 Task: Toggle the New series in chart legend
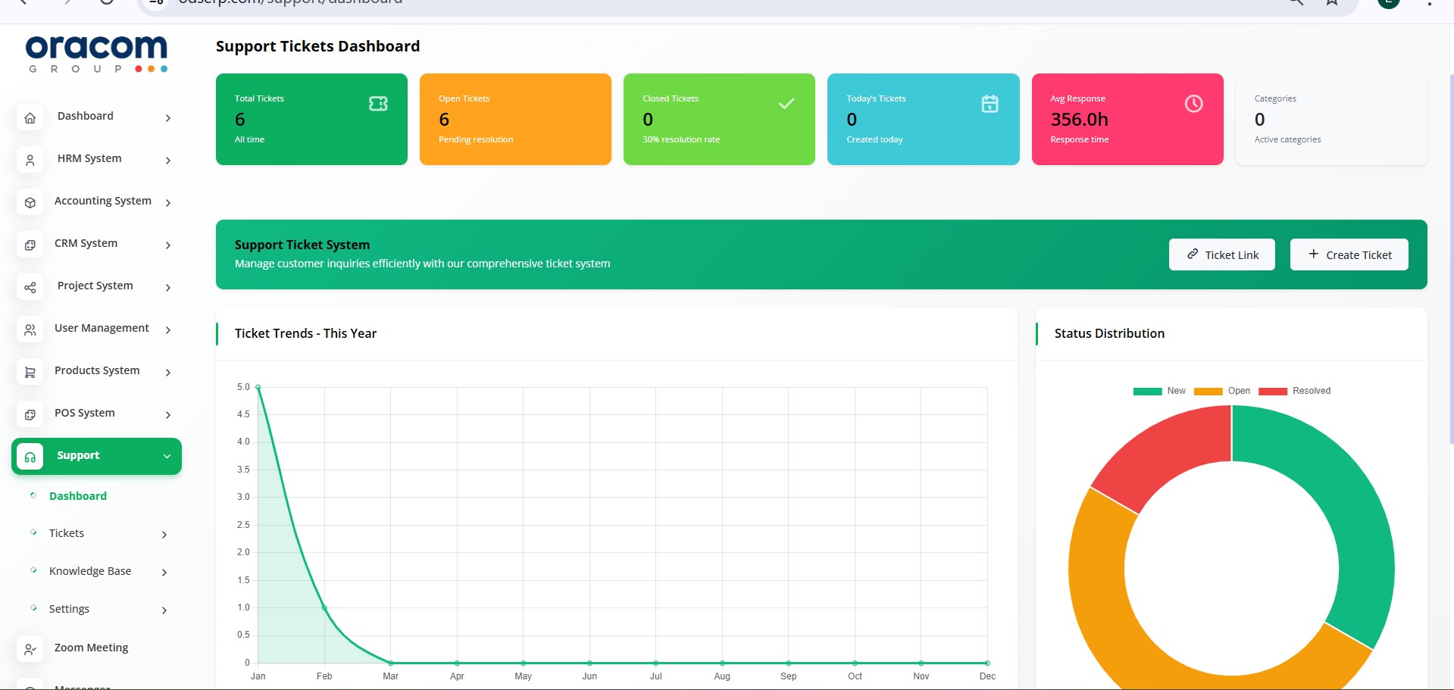[1159, 391]
